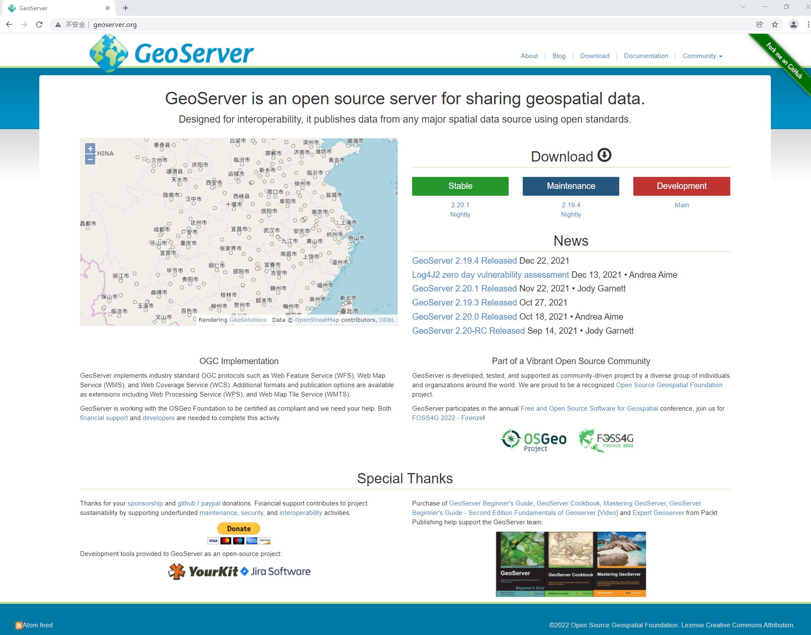This screenshot has width=811, height=635.
Task: Zoom in on the map
Action: point(90,149)
